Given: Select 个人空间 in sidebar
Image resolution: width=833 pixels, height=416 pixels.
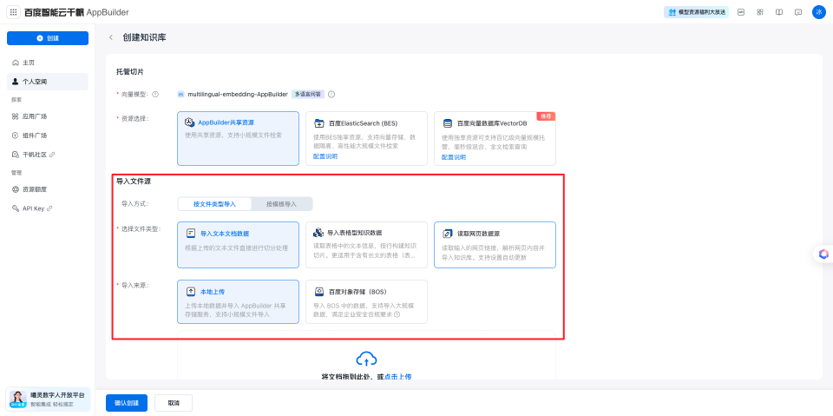Looking at the screenshot, I should tap(47, 82).
